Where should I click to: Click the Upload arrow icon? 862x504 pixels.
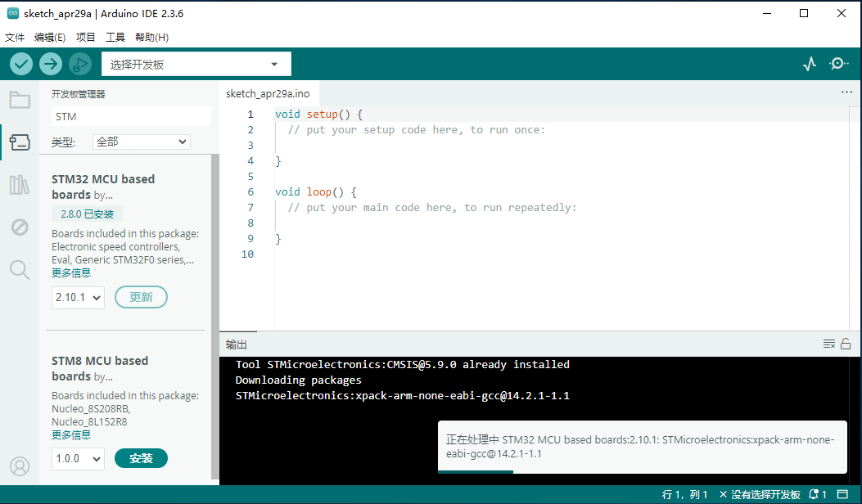coord(51,64)
